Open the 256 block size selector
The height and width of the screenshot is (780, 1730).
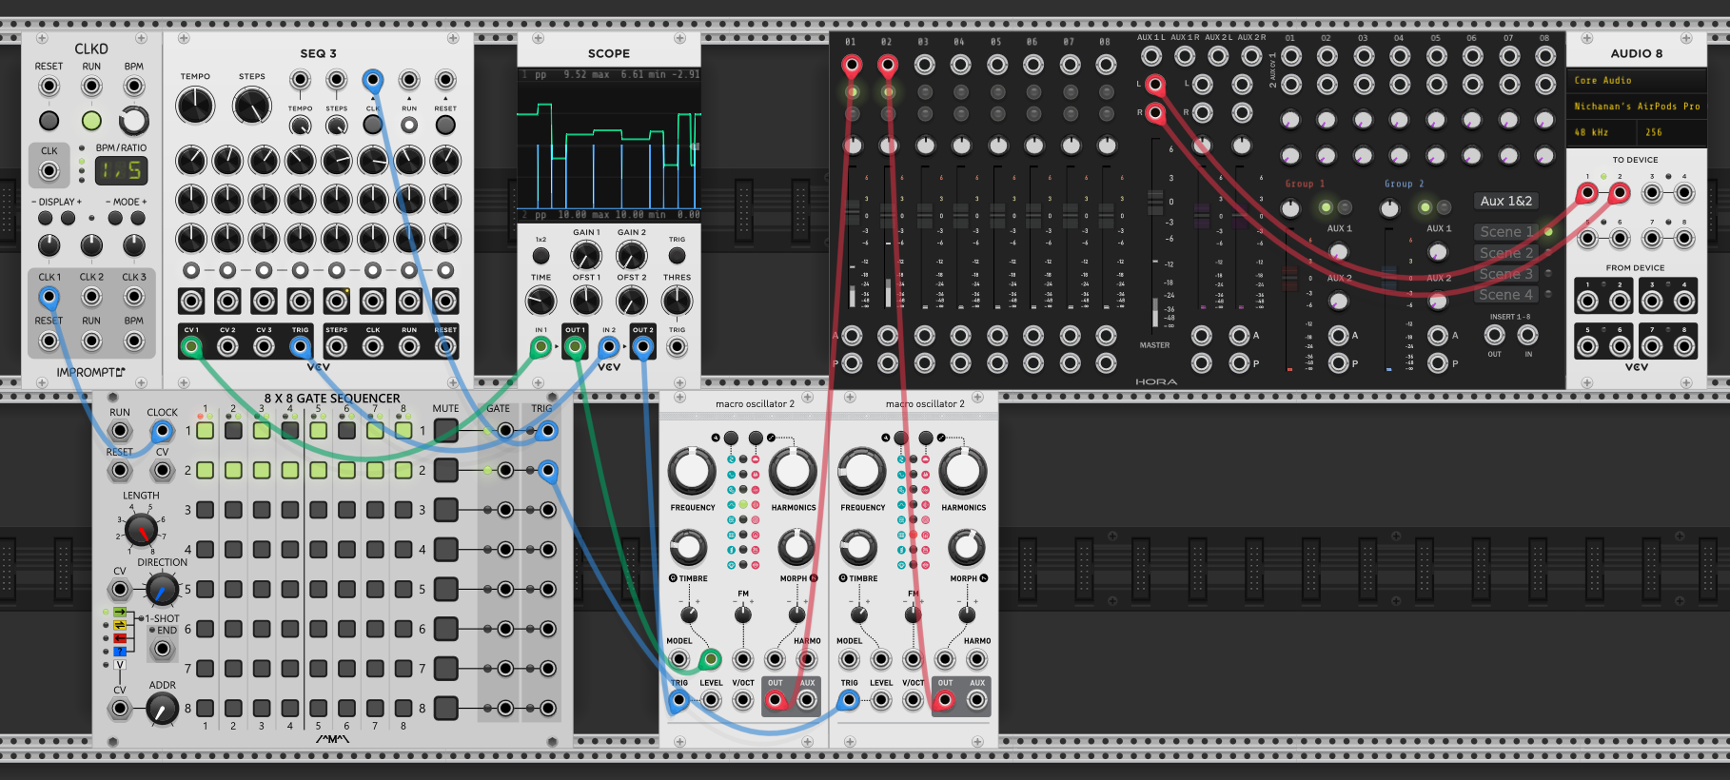(x=1671, y=132)
